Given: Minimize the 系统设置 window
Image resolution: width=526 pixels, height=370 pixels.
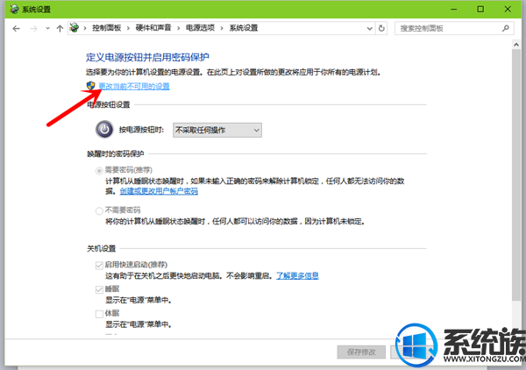Looking at the screenshot, I should point(454,9).
